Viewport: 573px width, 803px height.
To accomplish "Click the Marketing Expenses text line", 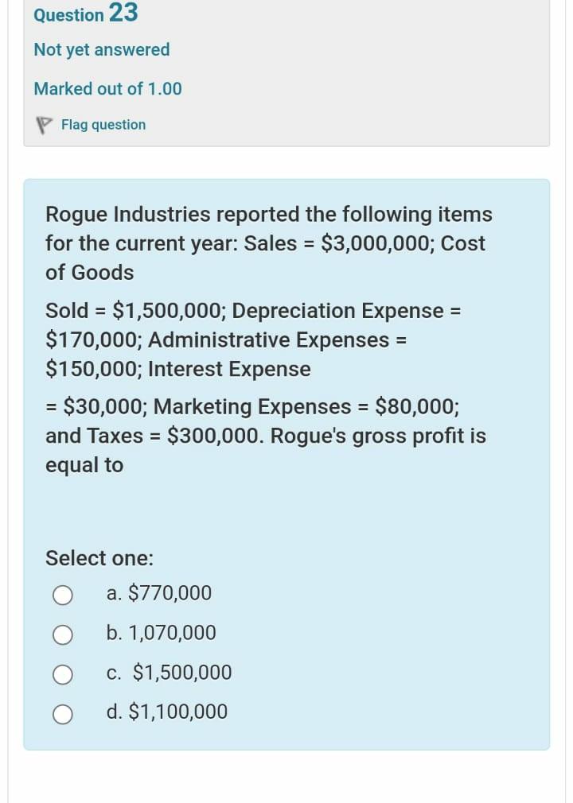I will [x=259, y=407].
